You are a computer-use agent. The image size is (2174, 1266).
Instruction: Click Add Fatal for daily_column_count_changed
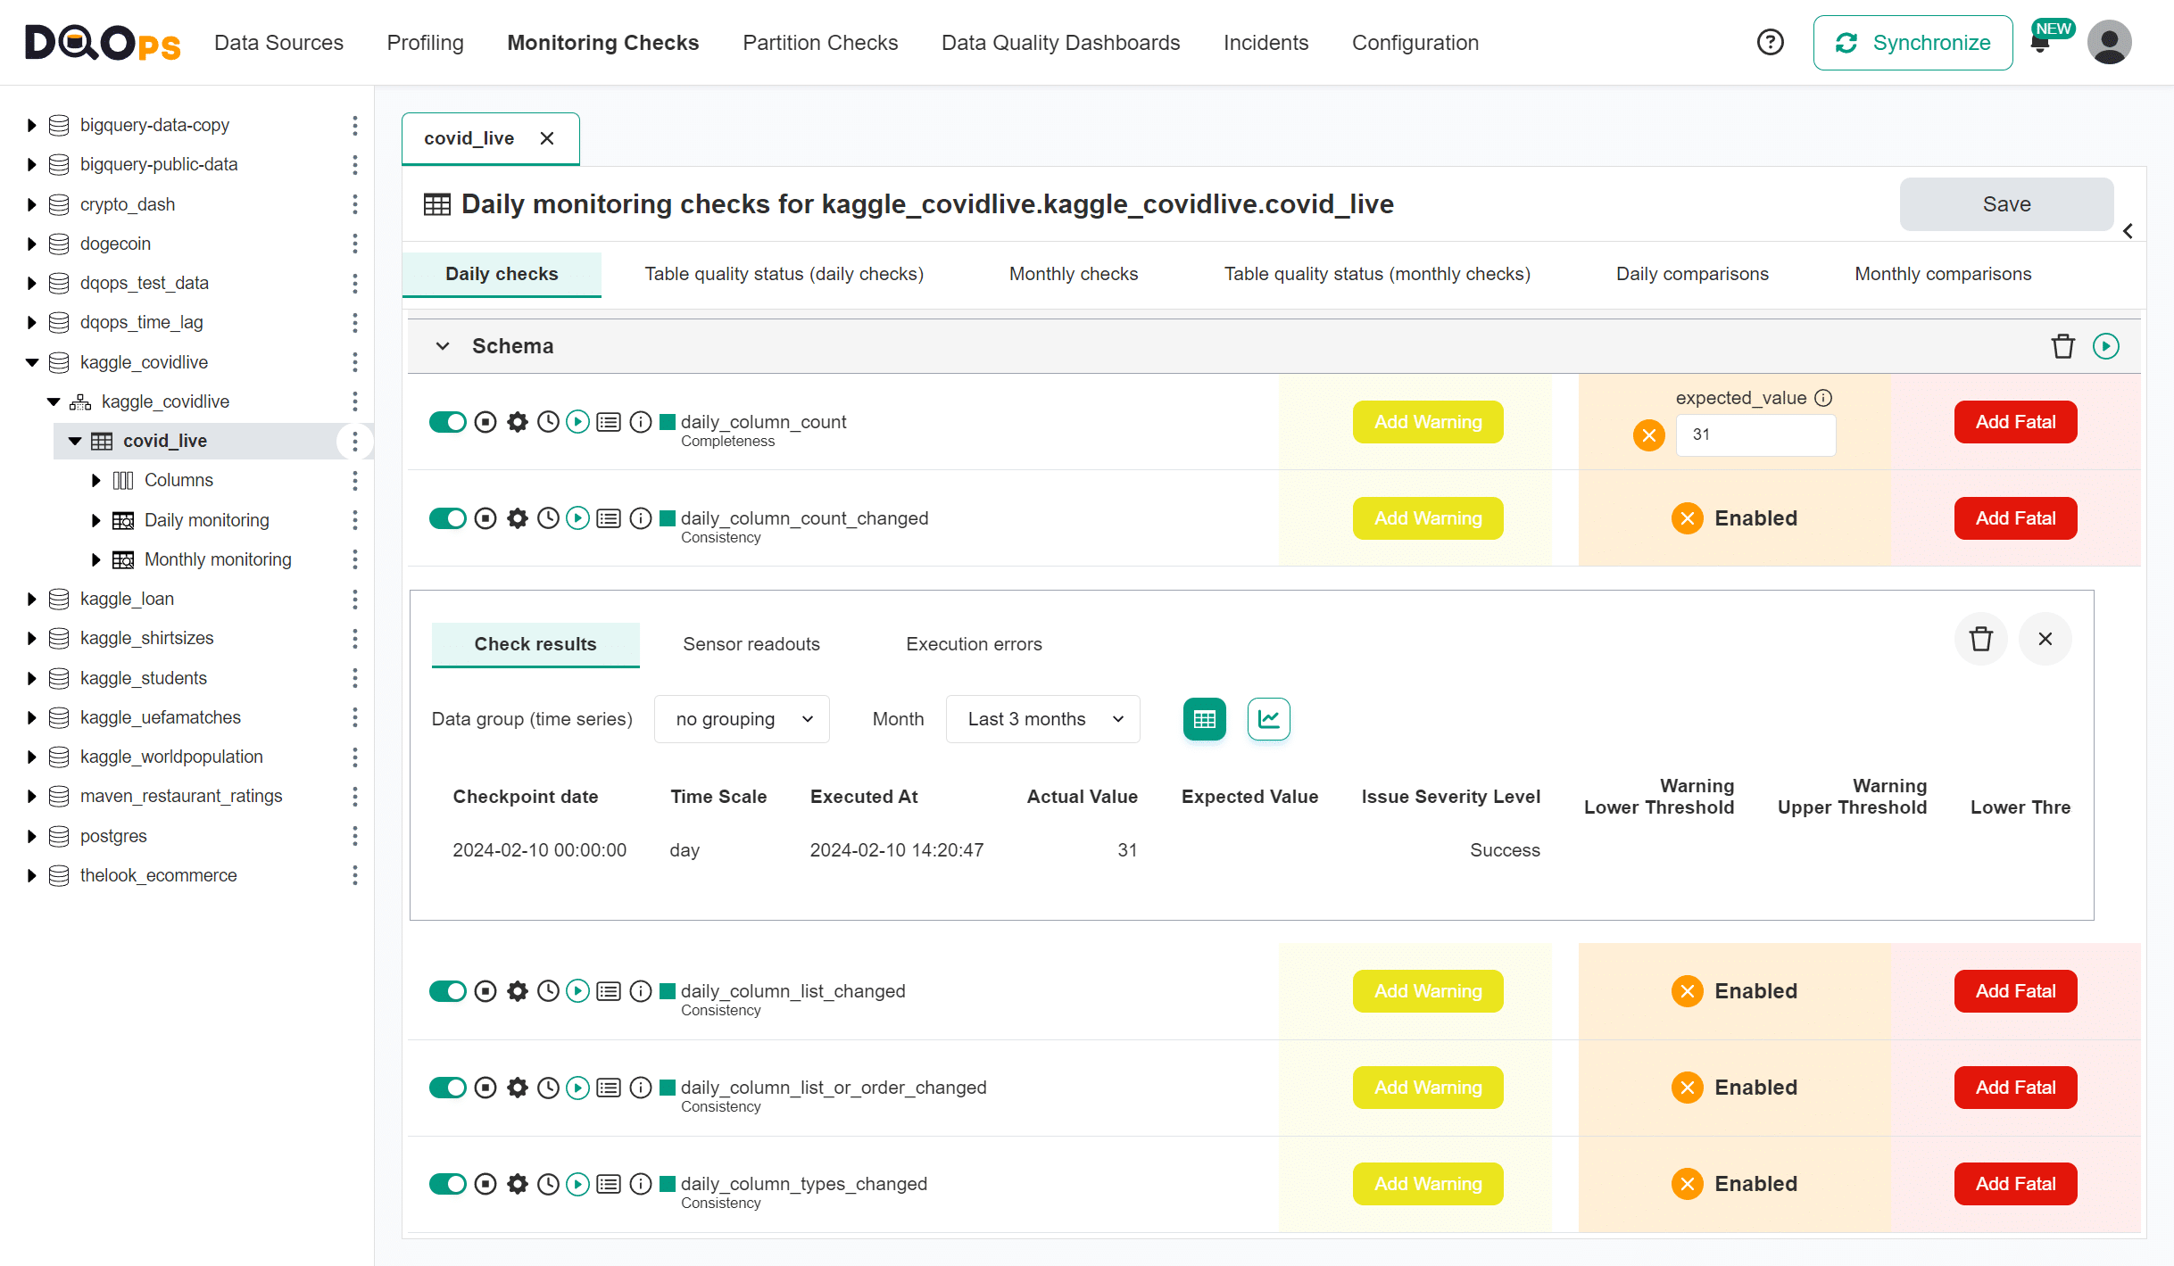(x=2015, y=518)
